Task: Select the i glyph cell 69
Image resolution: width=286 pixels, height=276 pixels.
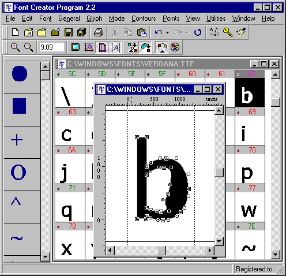Action: coord(250,127)
